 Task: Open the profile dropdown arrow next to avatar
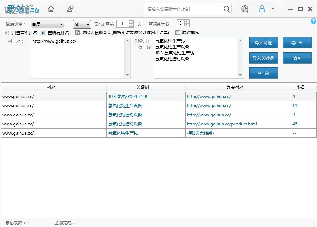pyautogui.click(x=273, y=9)
